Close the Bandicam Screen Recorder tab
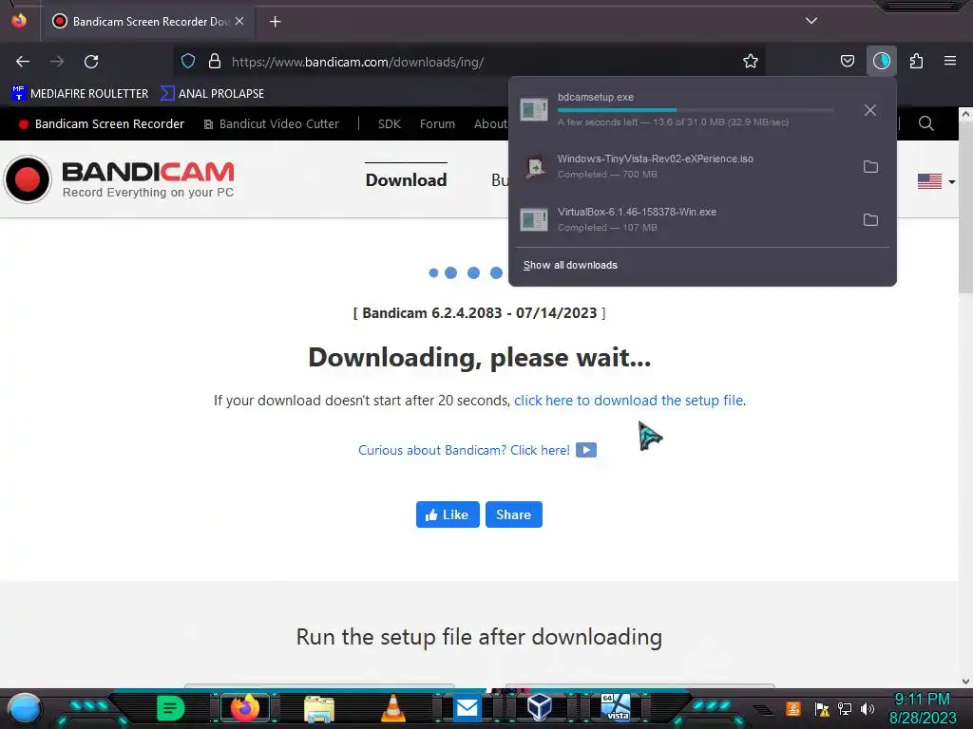 [239, 21]
